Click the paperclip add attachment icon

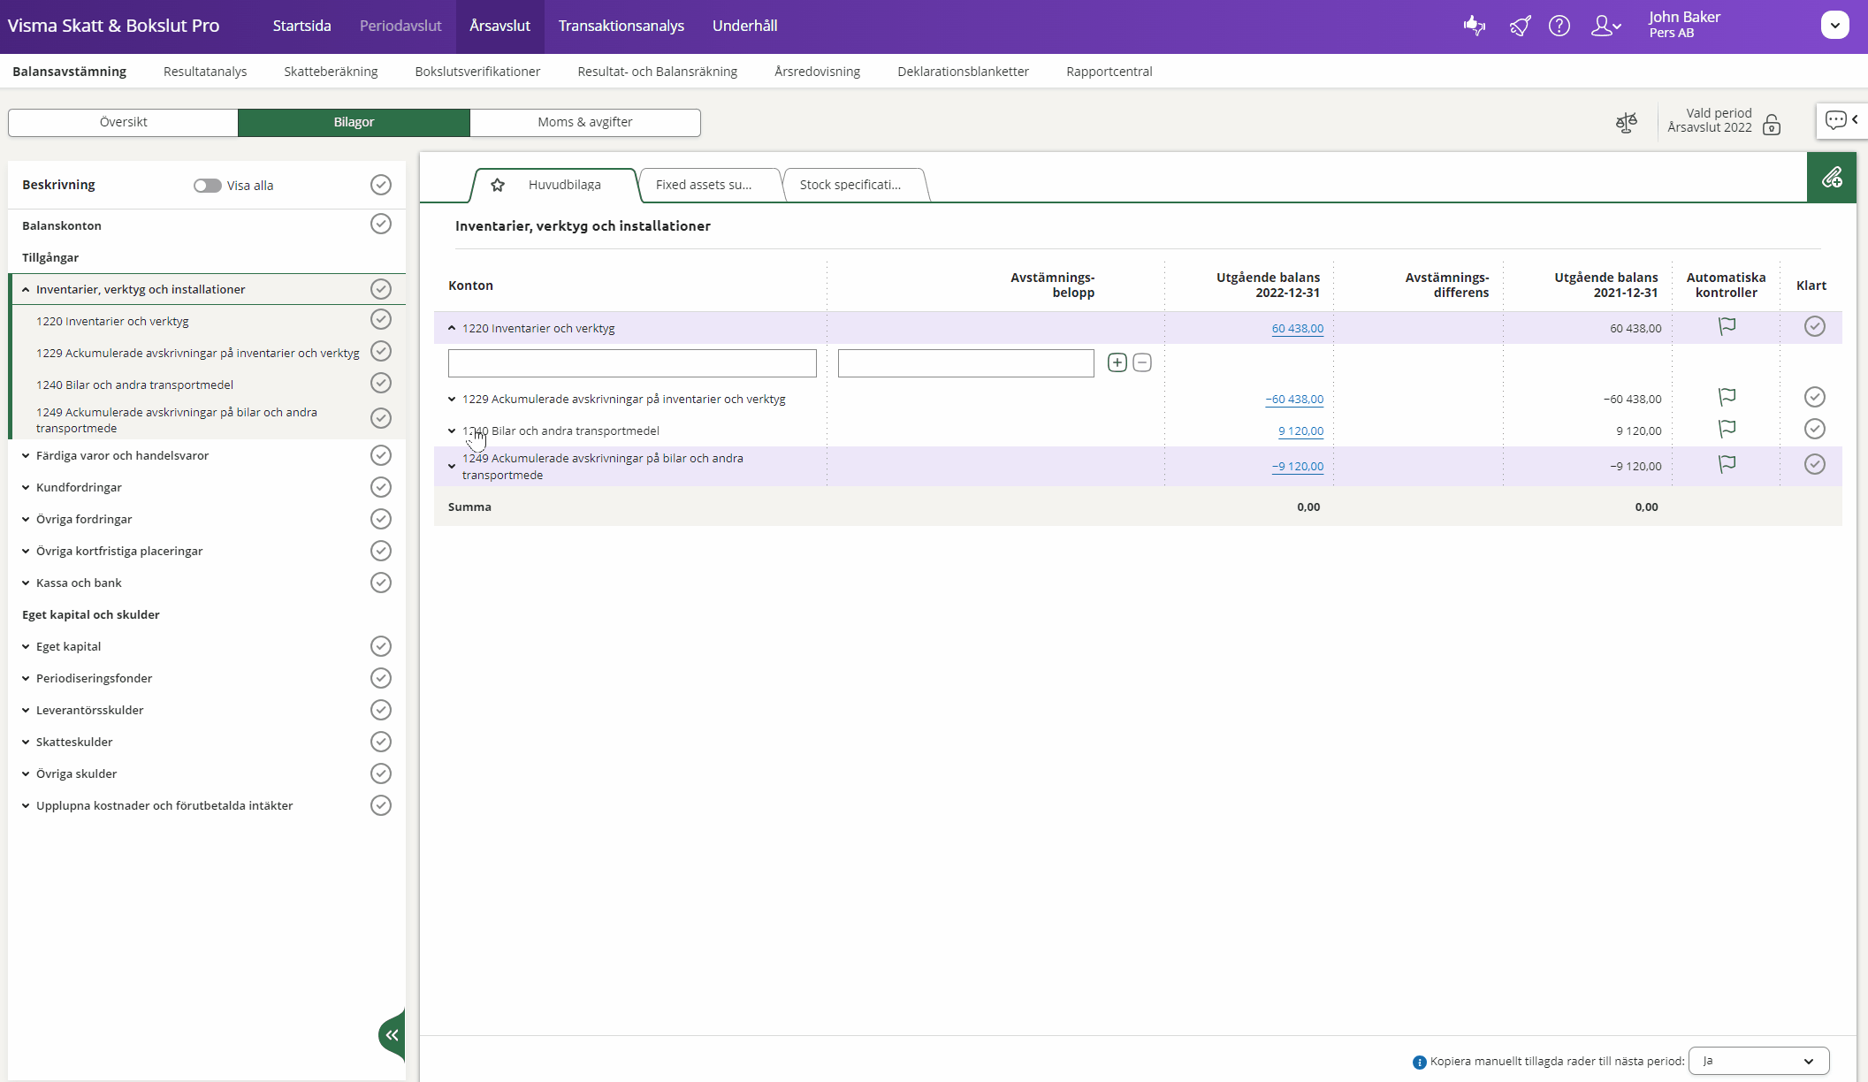pos(1831,178)
